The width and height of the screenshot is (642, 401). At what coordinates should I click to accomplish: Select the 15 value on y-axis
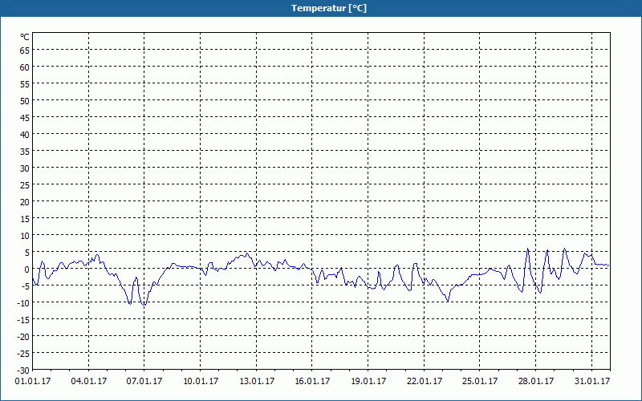pyautogui.click(x=25, y=218)
